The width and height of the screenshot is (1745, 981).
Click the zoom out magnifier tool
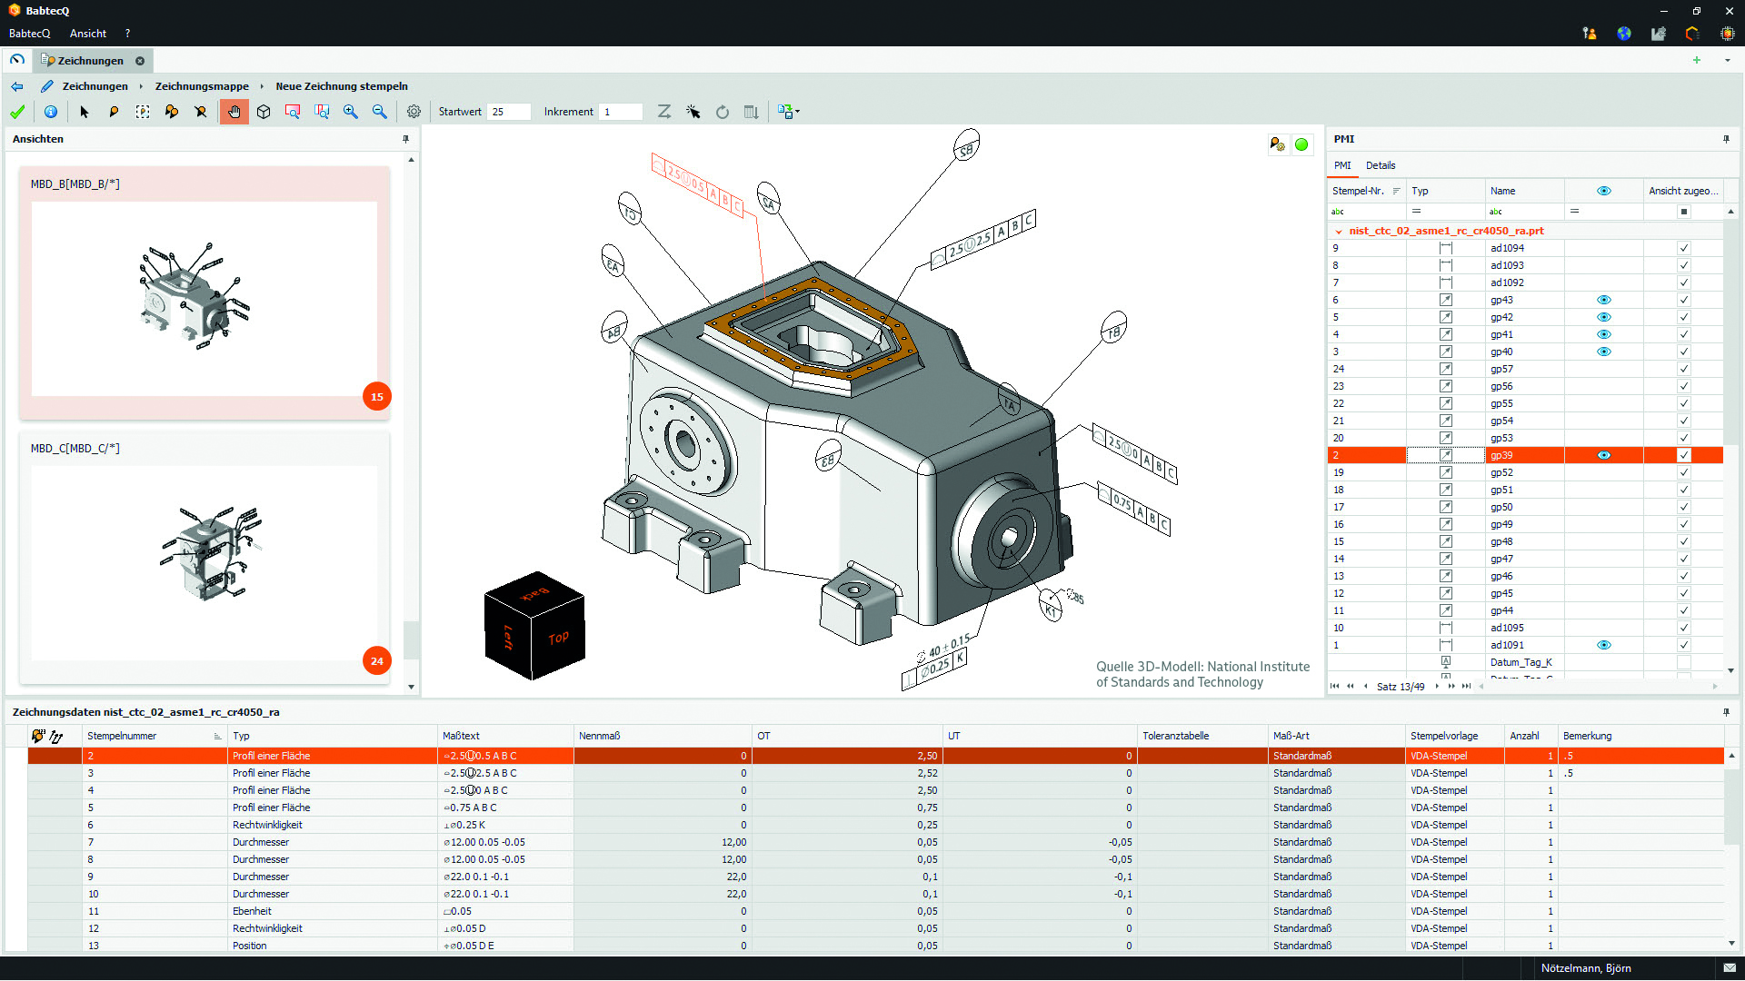[379, 111]
